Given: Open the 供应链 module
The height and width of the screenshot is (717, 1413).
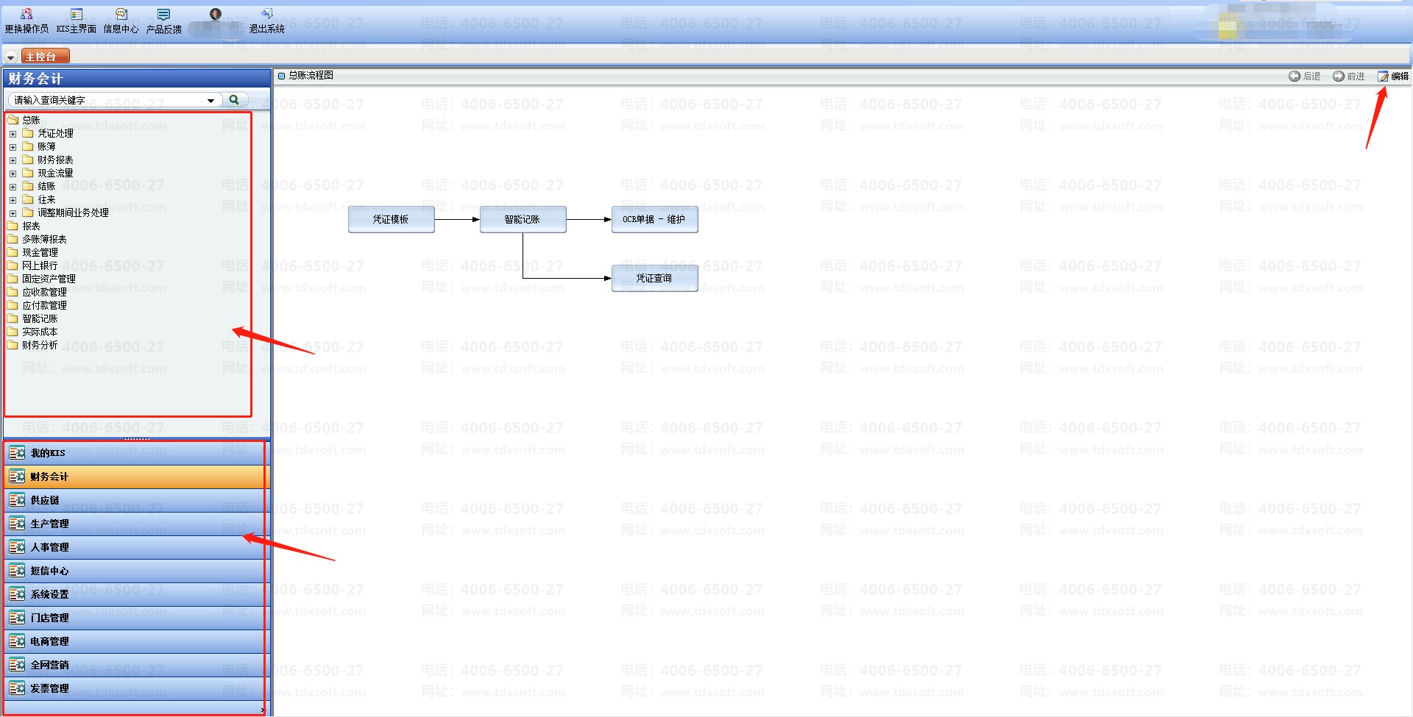Looking at the screenshot, I should click(x=137, y=500).
